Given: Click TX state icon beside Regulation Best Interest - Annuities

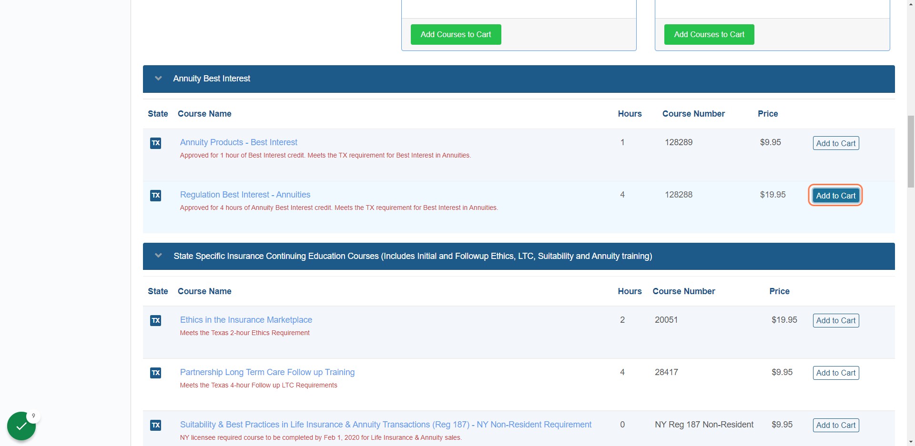Looking at the screenshot, I should pos(156,196).
